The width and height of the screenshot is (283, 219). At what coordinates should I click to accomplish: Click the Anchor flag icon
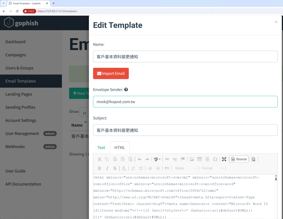coord(183,159)
